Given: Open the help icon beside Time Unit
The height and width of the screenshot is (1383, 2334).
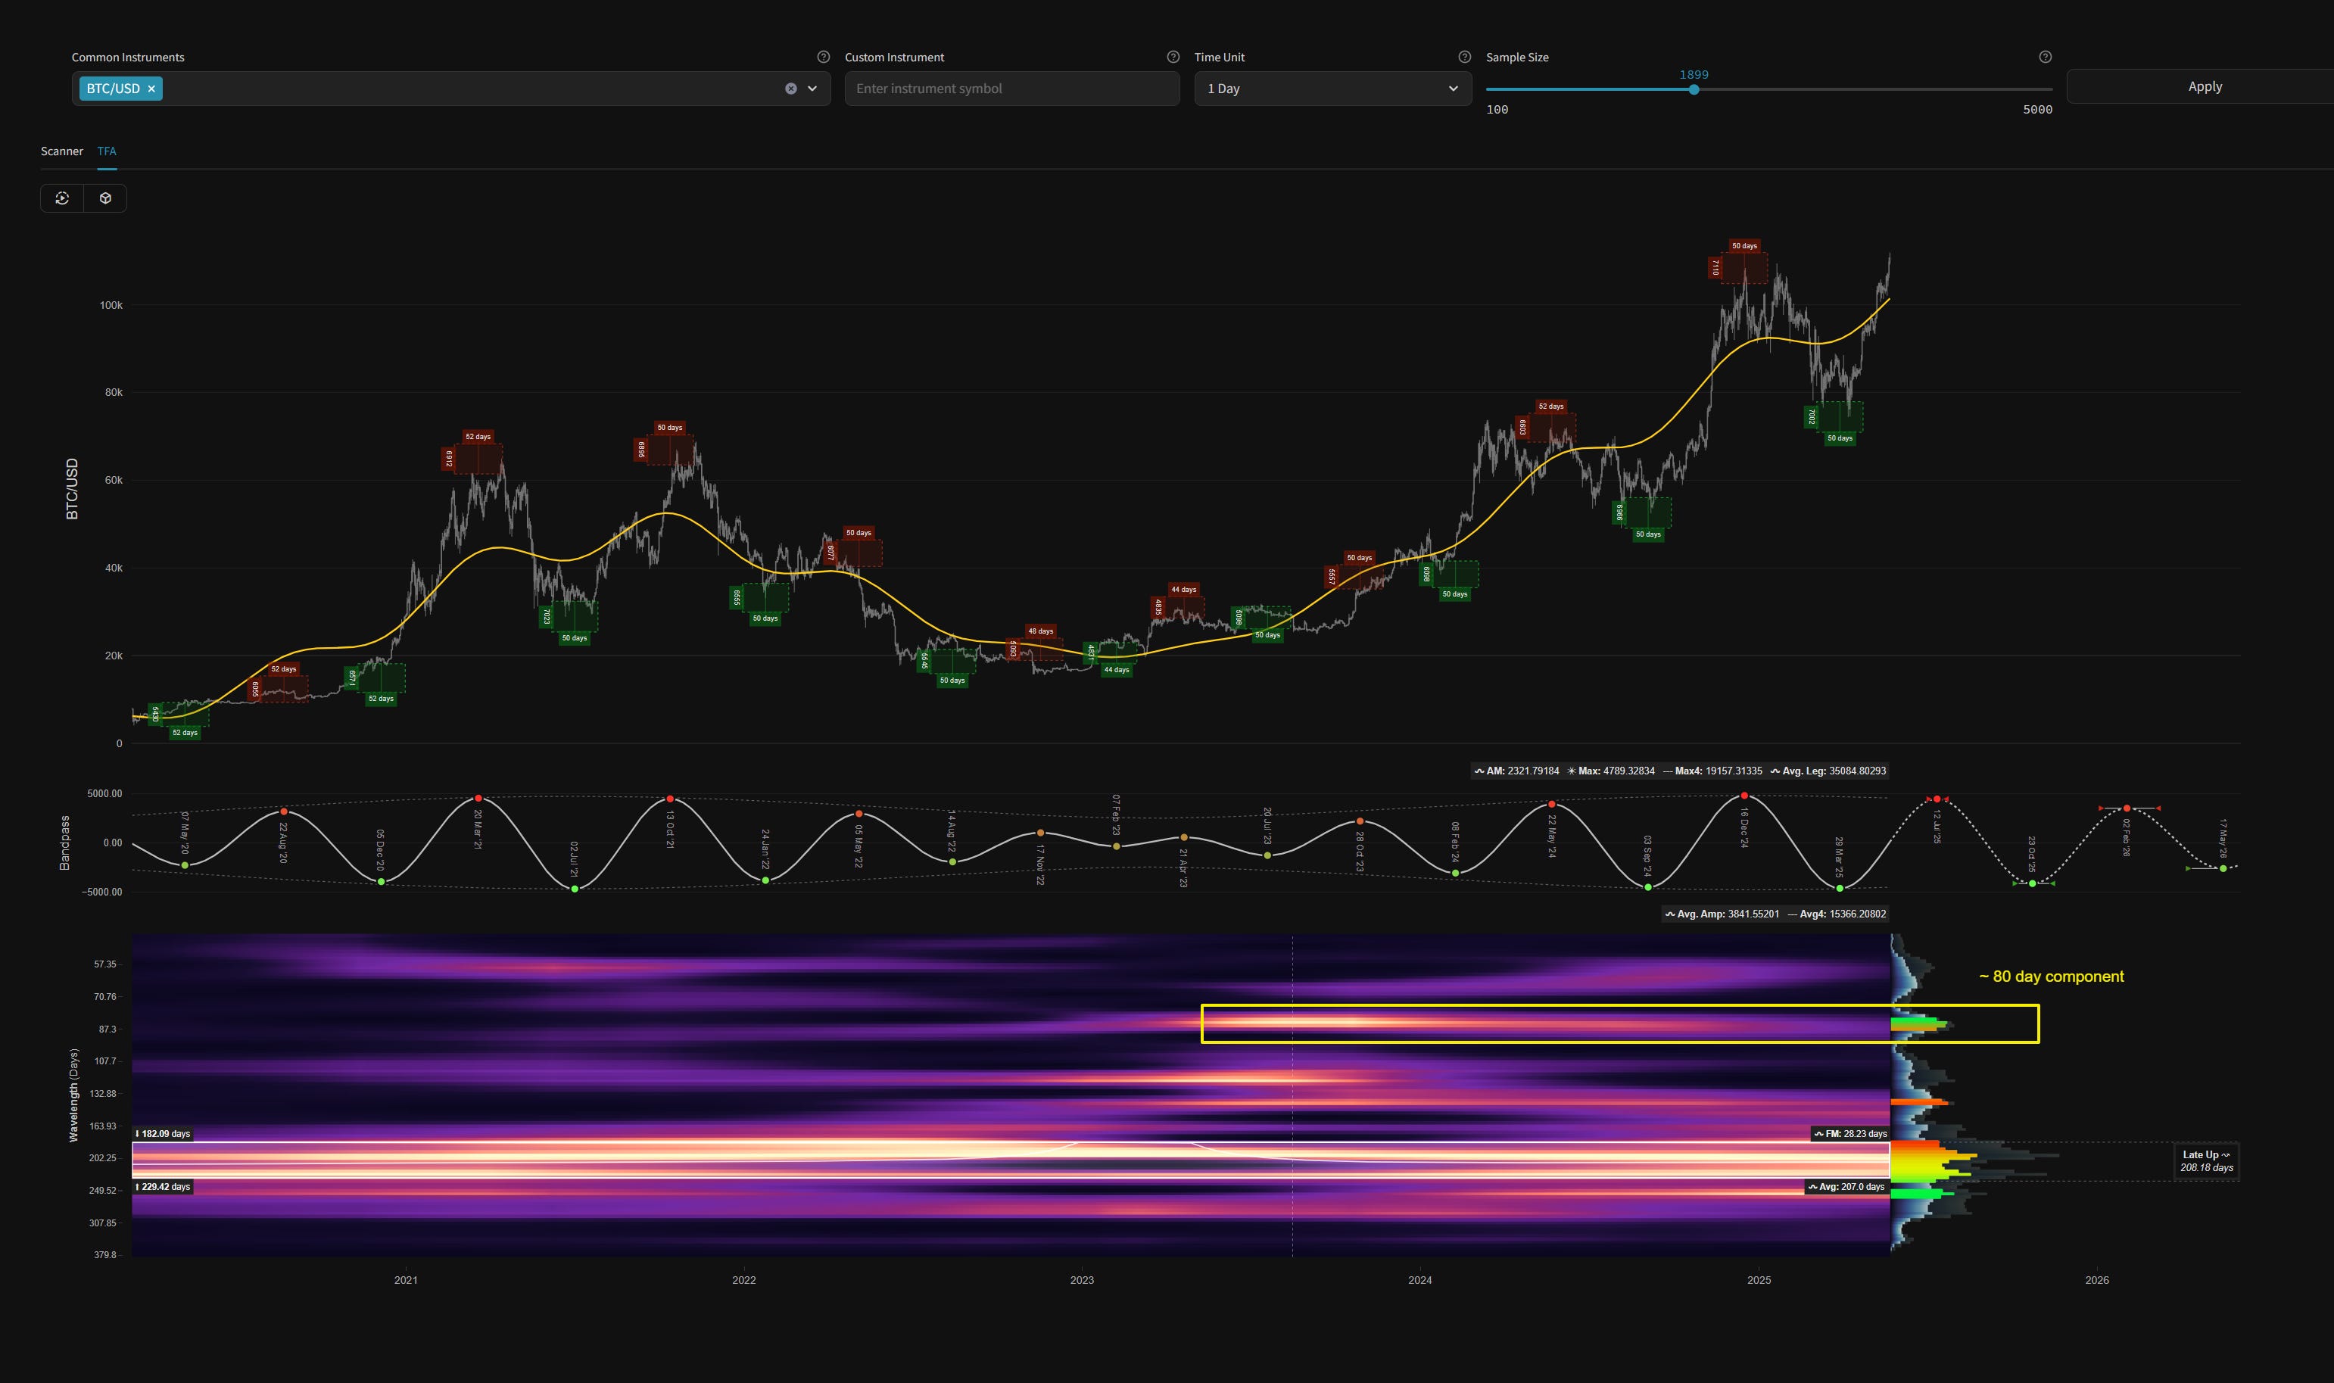Looking at the screenshot, I should pos(1465,56).
